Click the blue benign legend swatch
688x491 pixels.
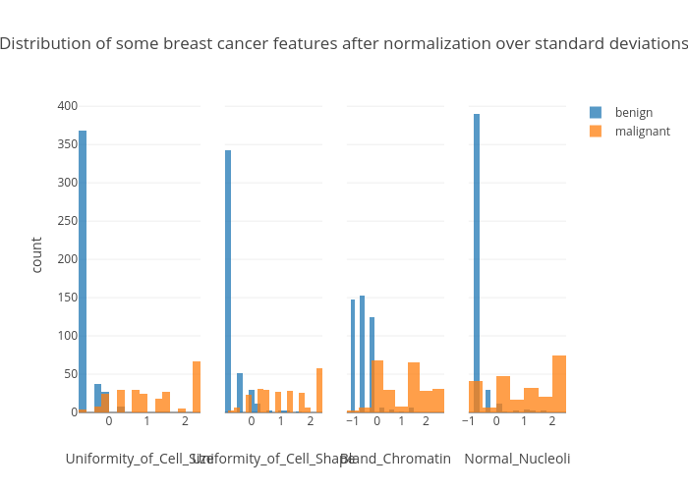tap(596, 112)
